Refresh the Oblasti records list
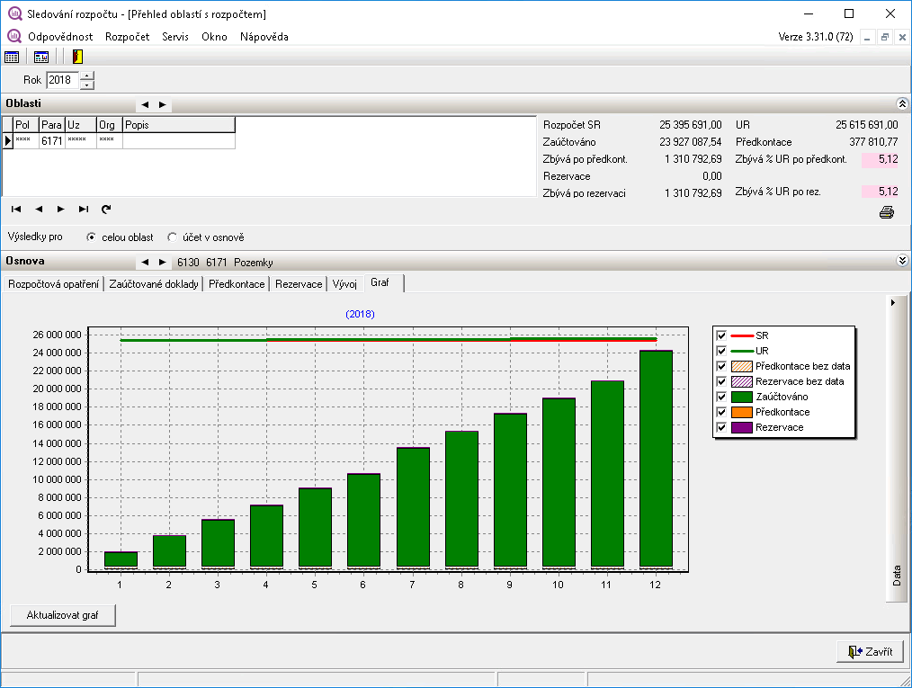The image size is (912, 688). [106, 209]
